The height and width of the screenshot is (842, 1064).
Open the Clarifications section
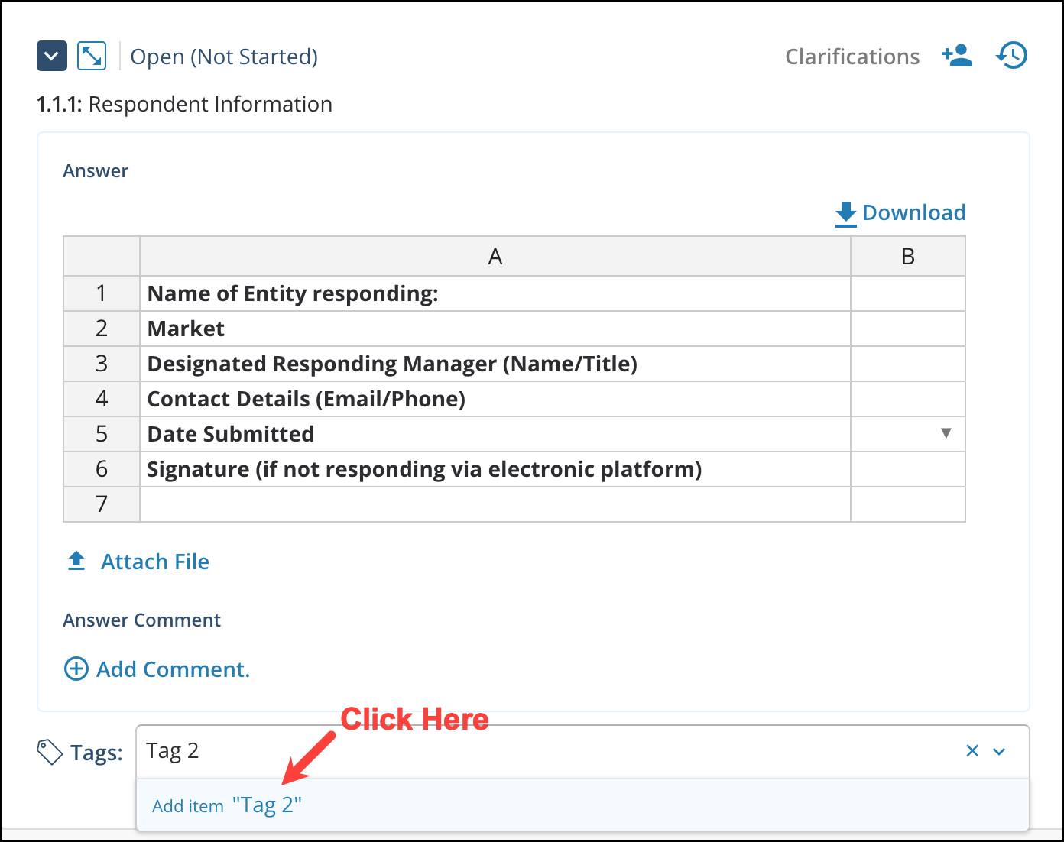[x=852, y=56]
